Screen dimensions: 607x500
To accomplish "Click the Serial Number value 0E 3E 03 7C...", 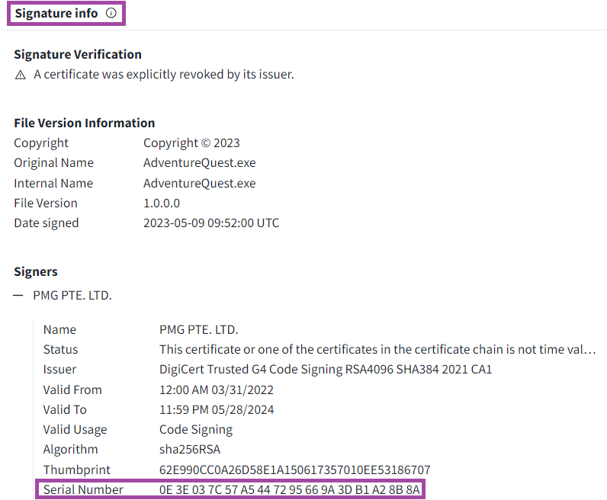I will click(x=290, y=489).
